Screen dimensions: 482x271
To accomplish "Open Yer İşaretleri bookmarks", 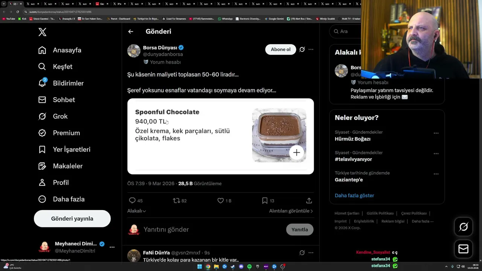I will (x=64, y=149).
